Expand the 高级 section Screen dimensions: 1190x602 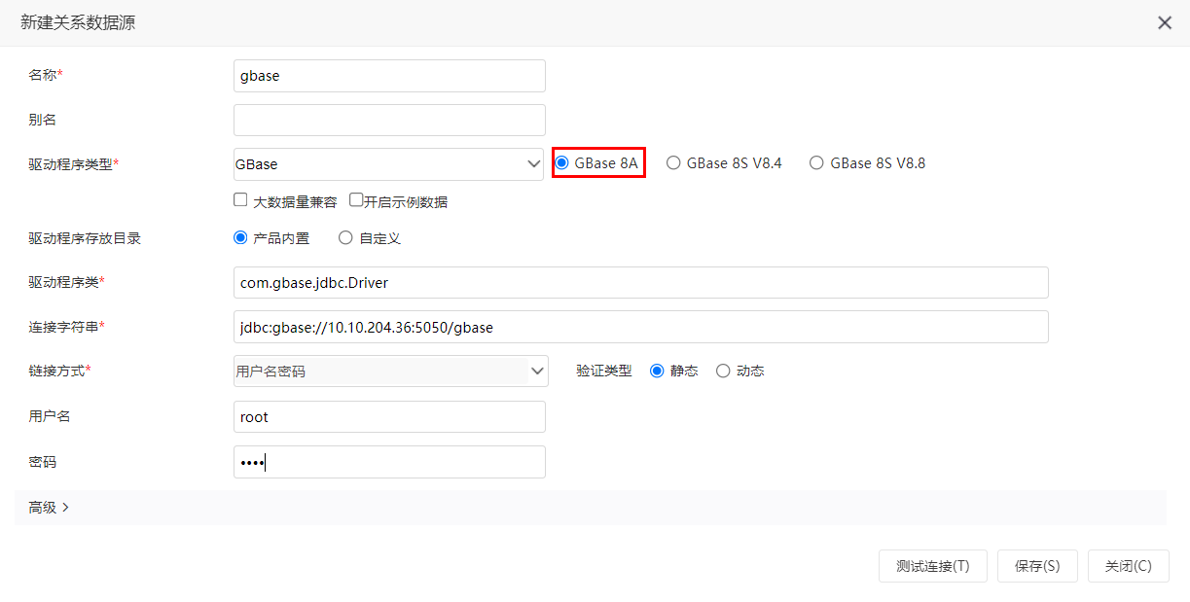[x=49, y=507]
